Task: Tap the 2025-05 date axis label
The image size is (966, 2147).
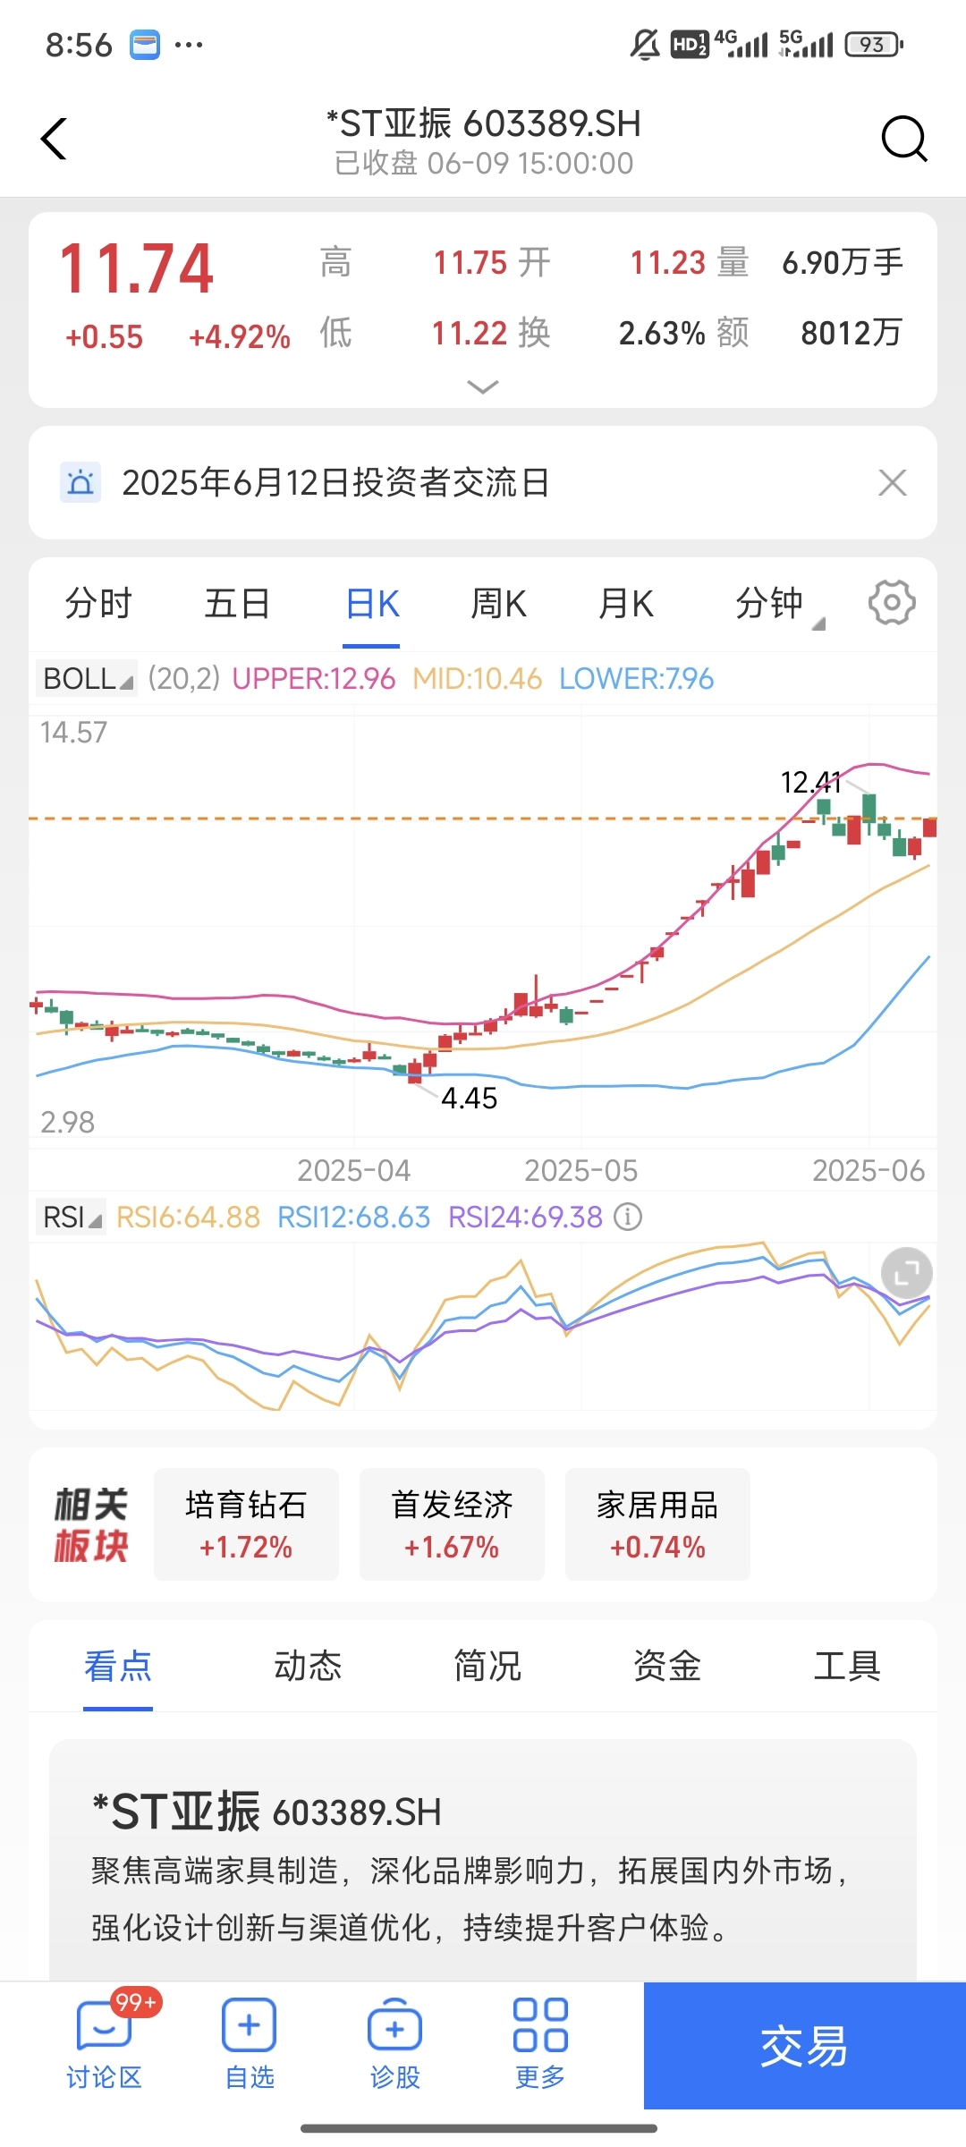Action: click(580, 1170)
